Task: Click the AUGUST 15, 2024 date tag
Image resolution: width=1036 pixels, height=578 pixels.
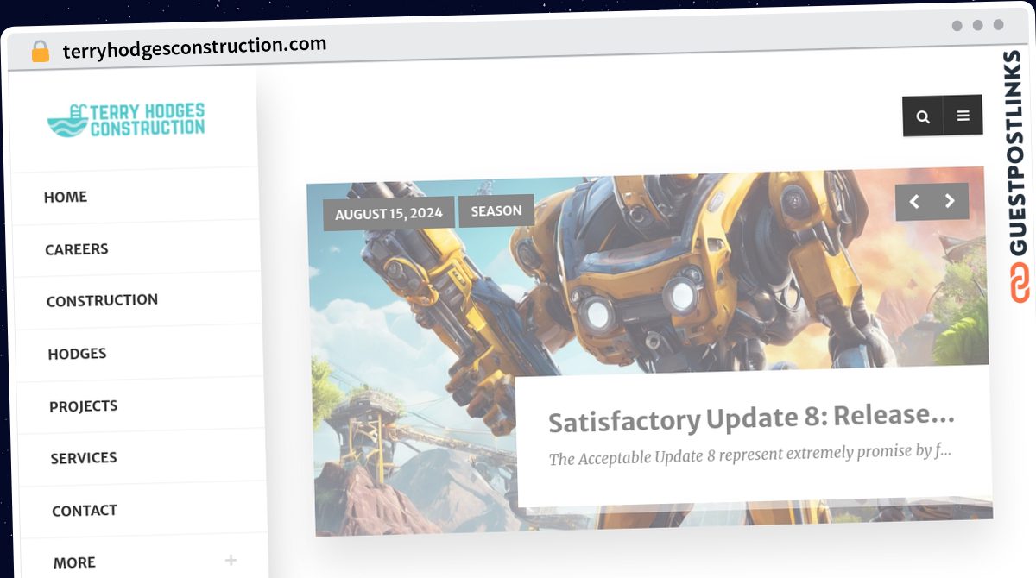Action: pos(388,214)
